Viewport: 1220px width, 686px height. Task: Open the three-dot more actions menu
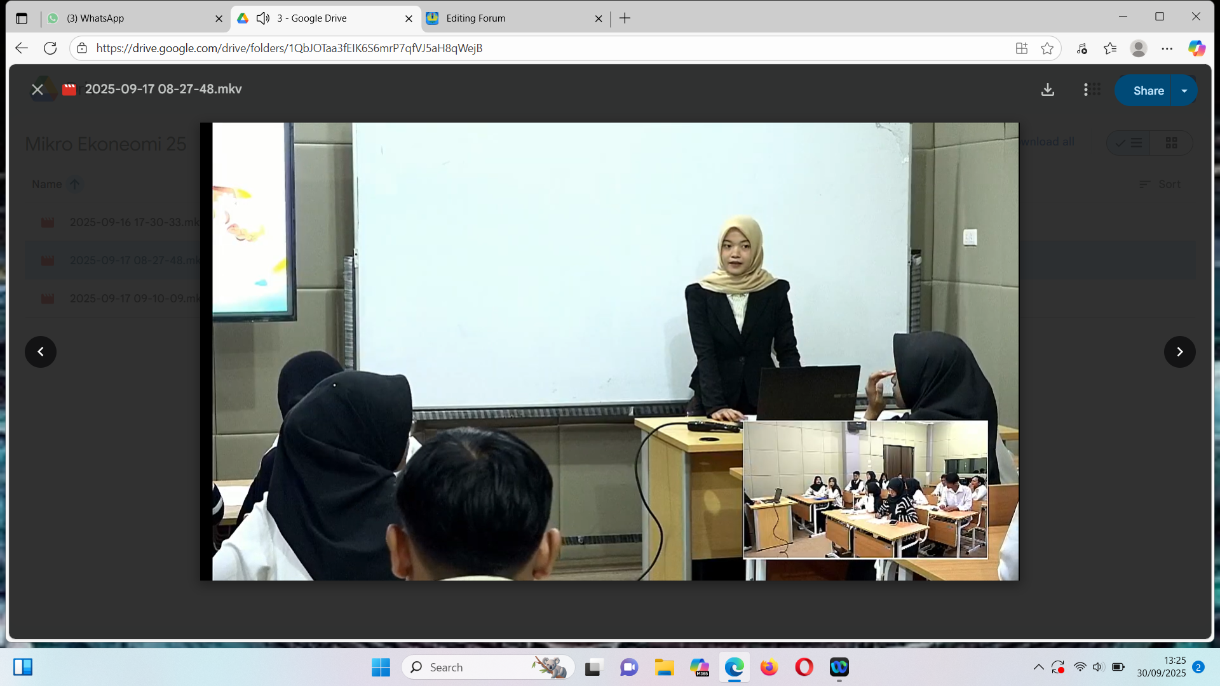tap(1085, 90)
